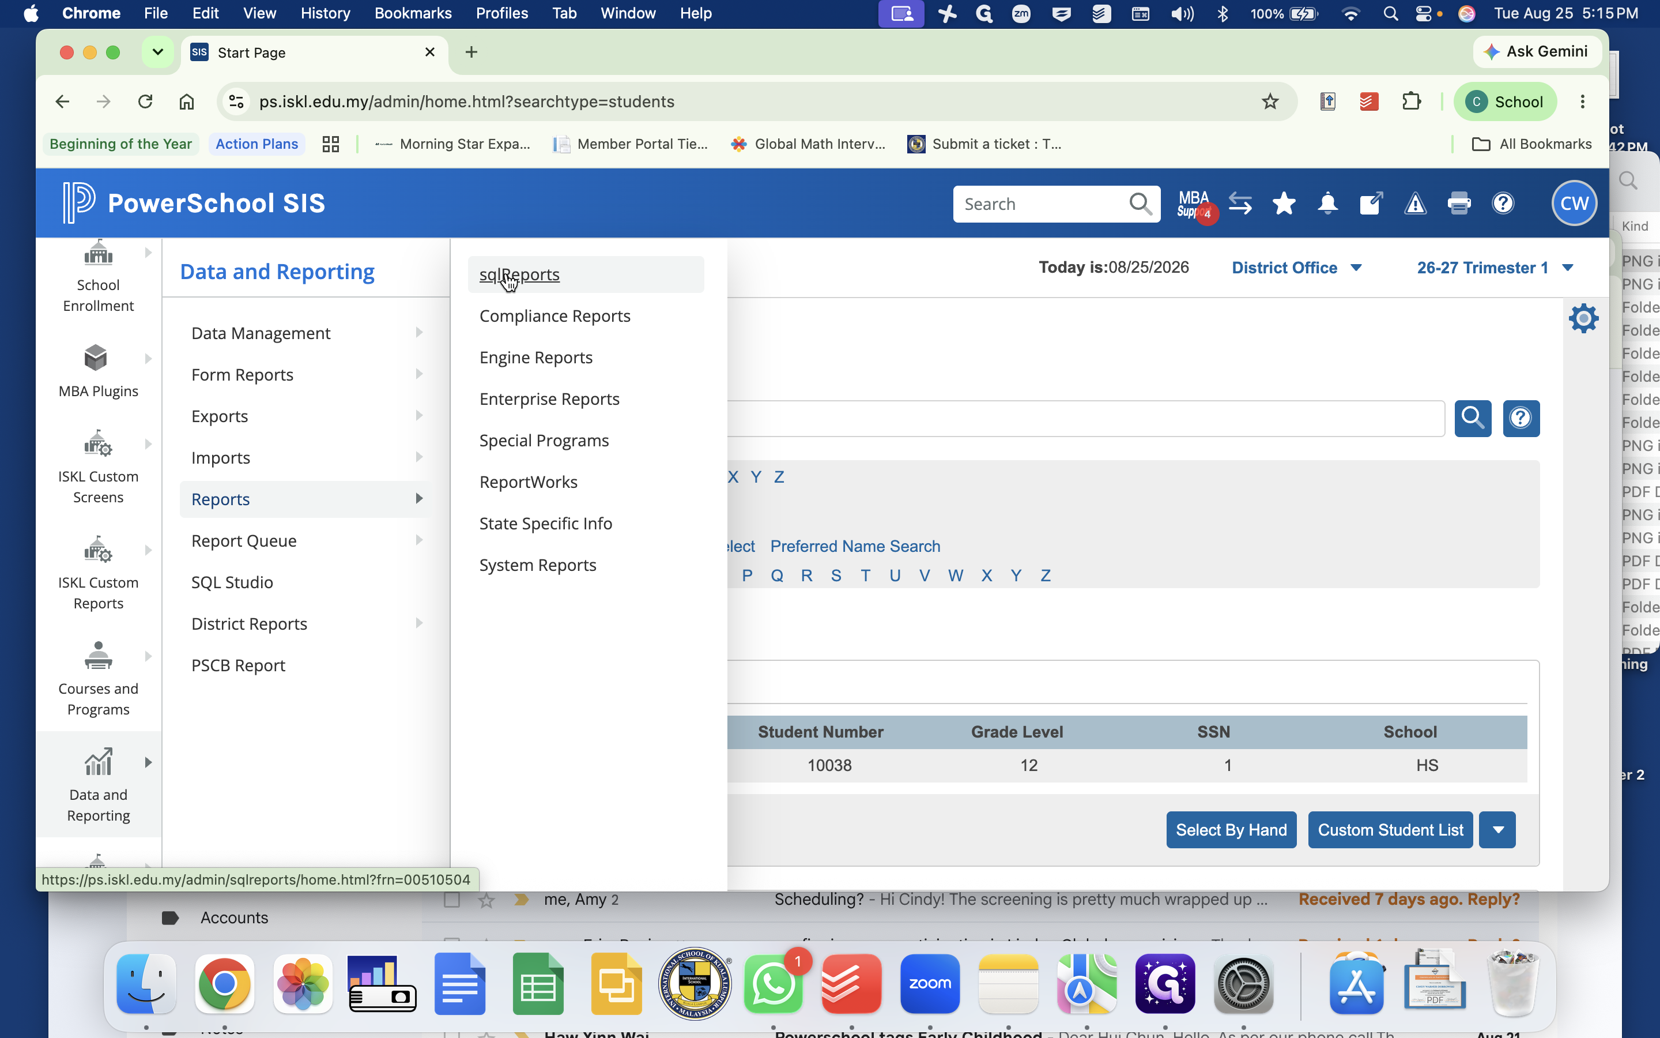Viewport: 1660px width, 1038px height.
Task: Open Chrome extensions puzzle icon
Action: point(1411,101)
